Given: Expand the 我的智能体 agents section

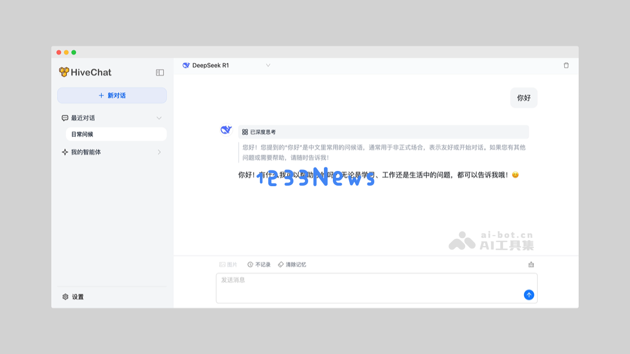Looking at the screenshot, I should tap(112, 152).
